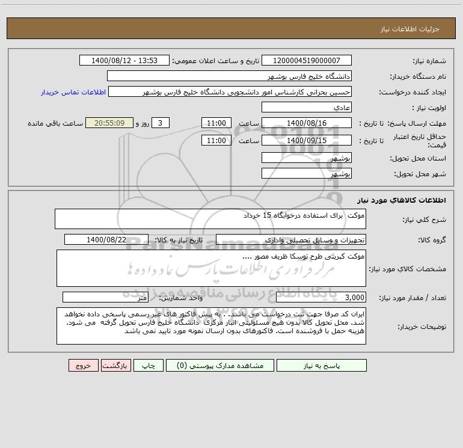463x448 pixels.
Task: Open مشاهده مدارک پیوستی (0) button
Action: (x=220, y=365)
